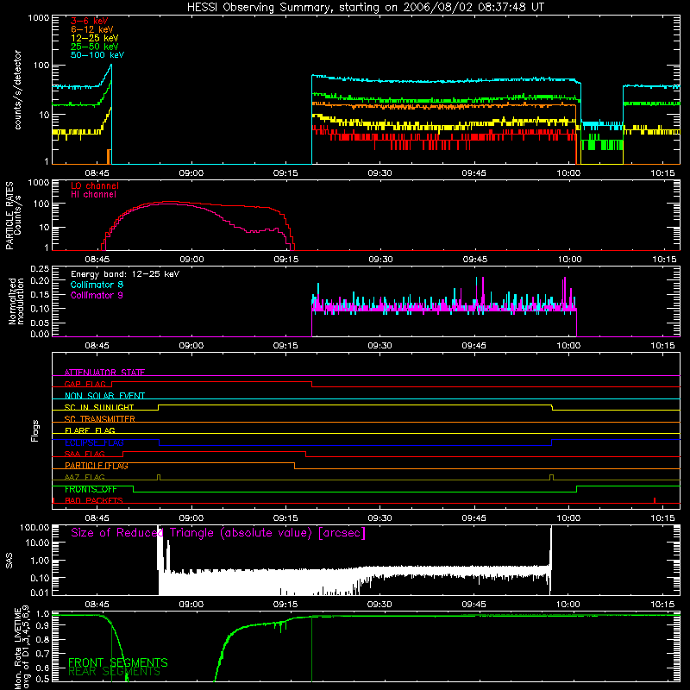The width and height of the screenshot is (690, 690).
Task: Click the REAR SEGMENTS legend label
Action: [x=114, y=672]
